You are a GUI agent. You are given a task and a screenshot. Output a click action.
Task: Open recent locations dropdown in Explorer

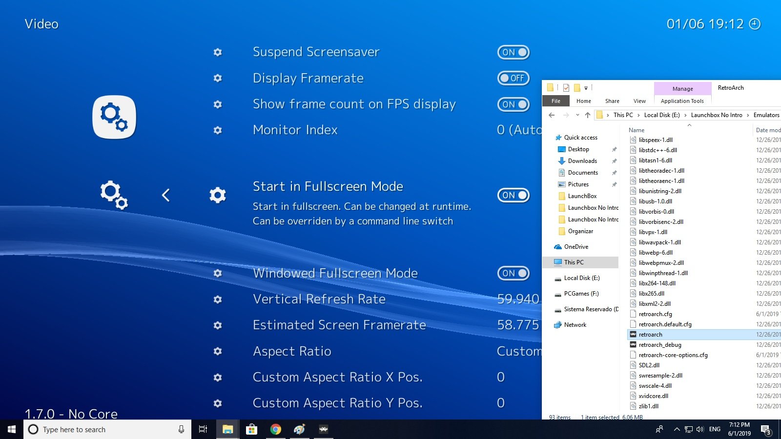click(x=577, y=115)
